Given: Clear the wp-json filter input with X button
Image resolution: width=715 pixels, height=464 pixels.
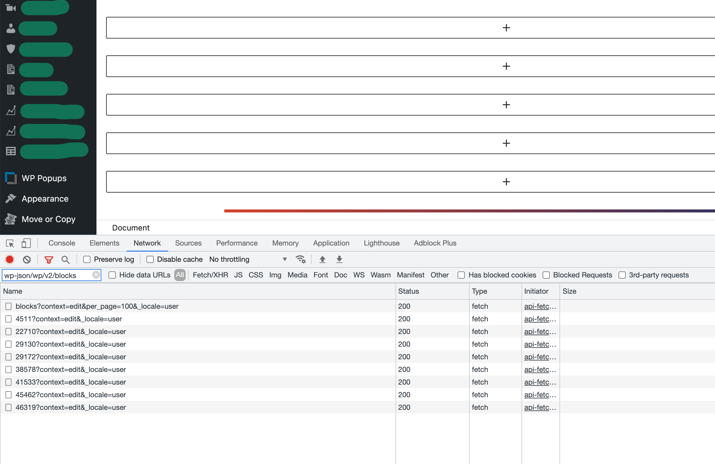Looking at the screenshot, I should tap(96, 275).
